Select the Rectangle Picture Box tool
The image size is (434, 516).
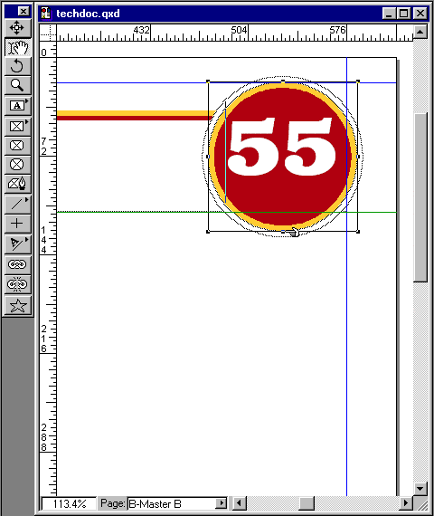tap(18, 126)
